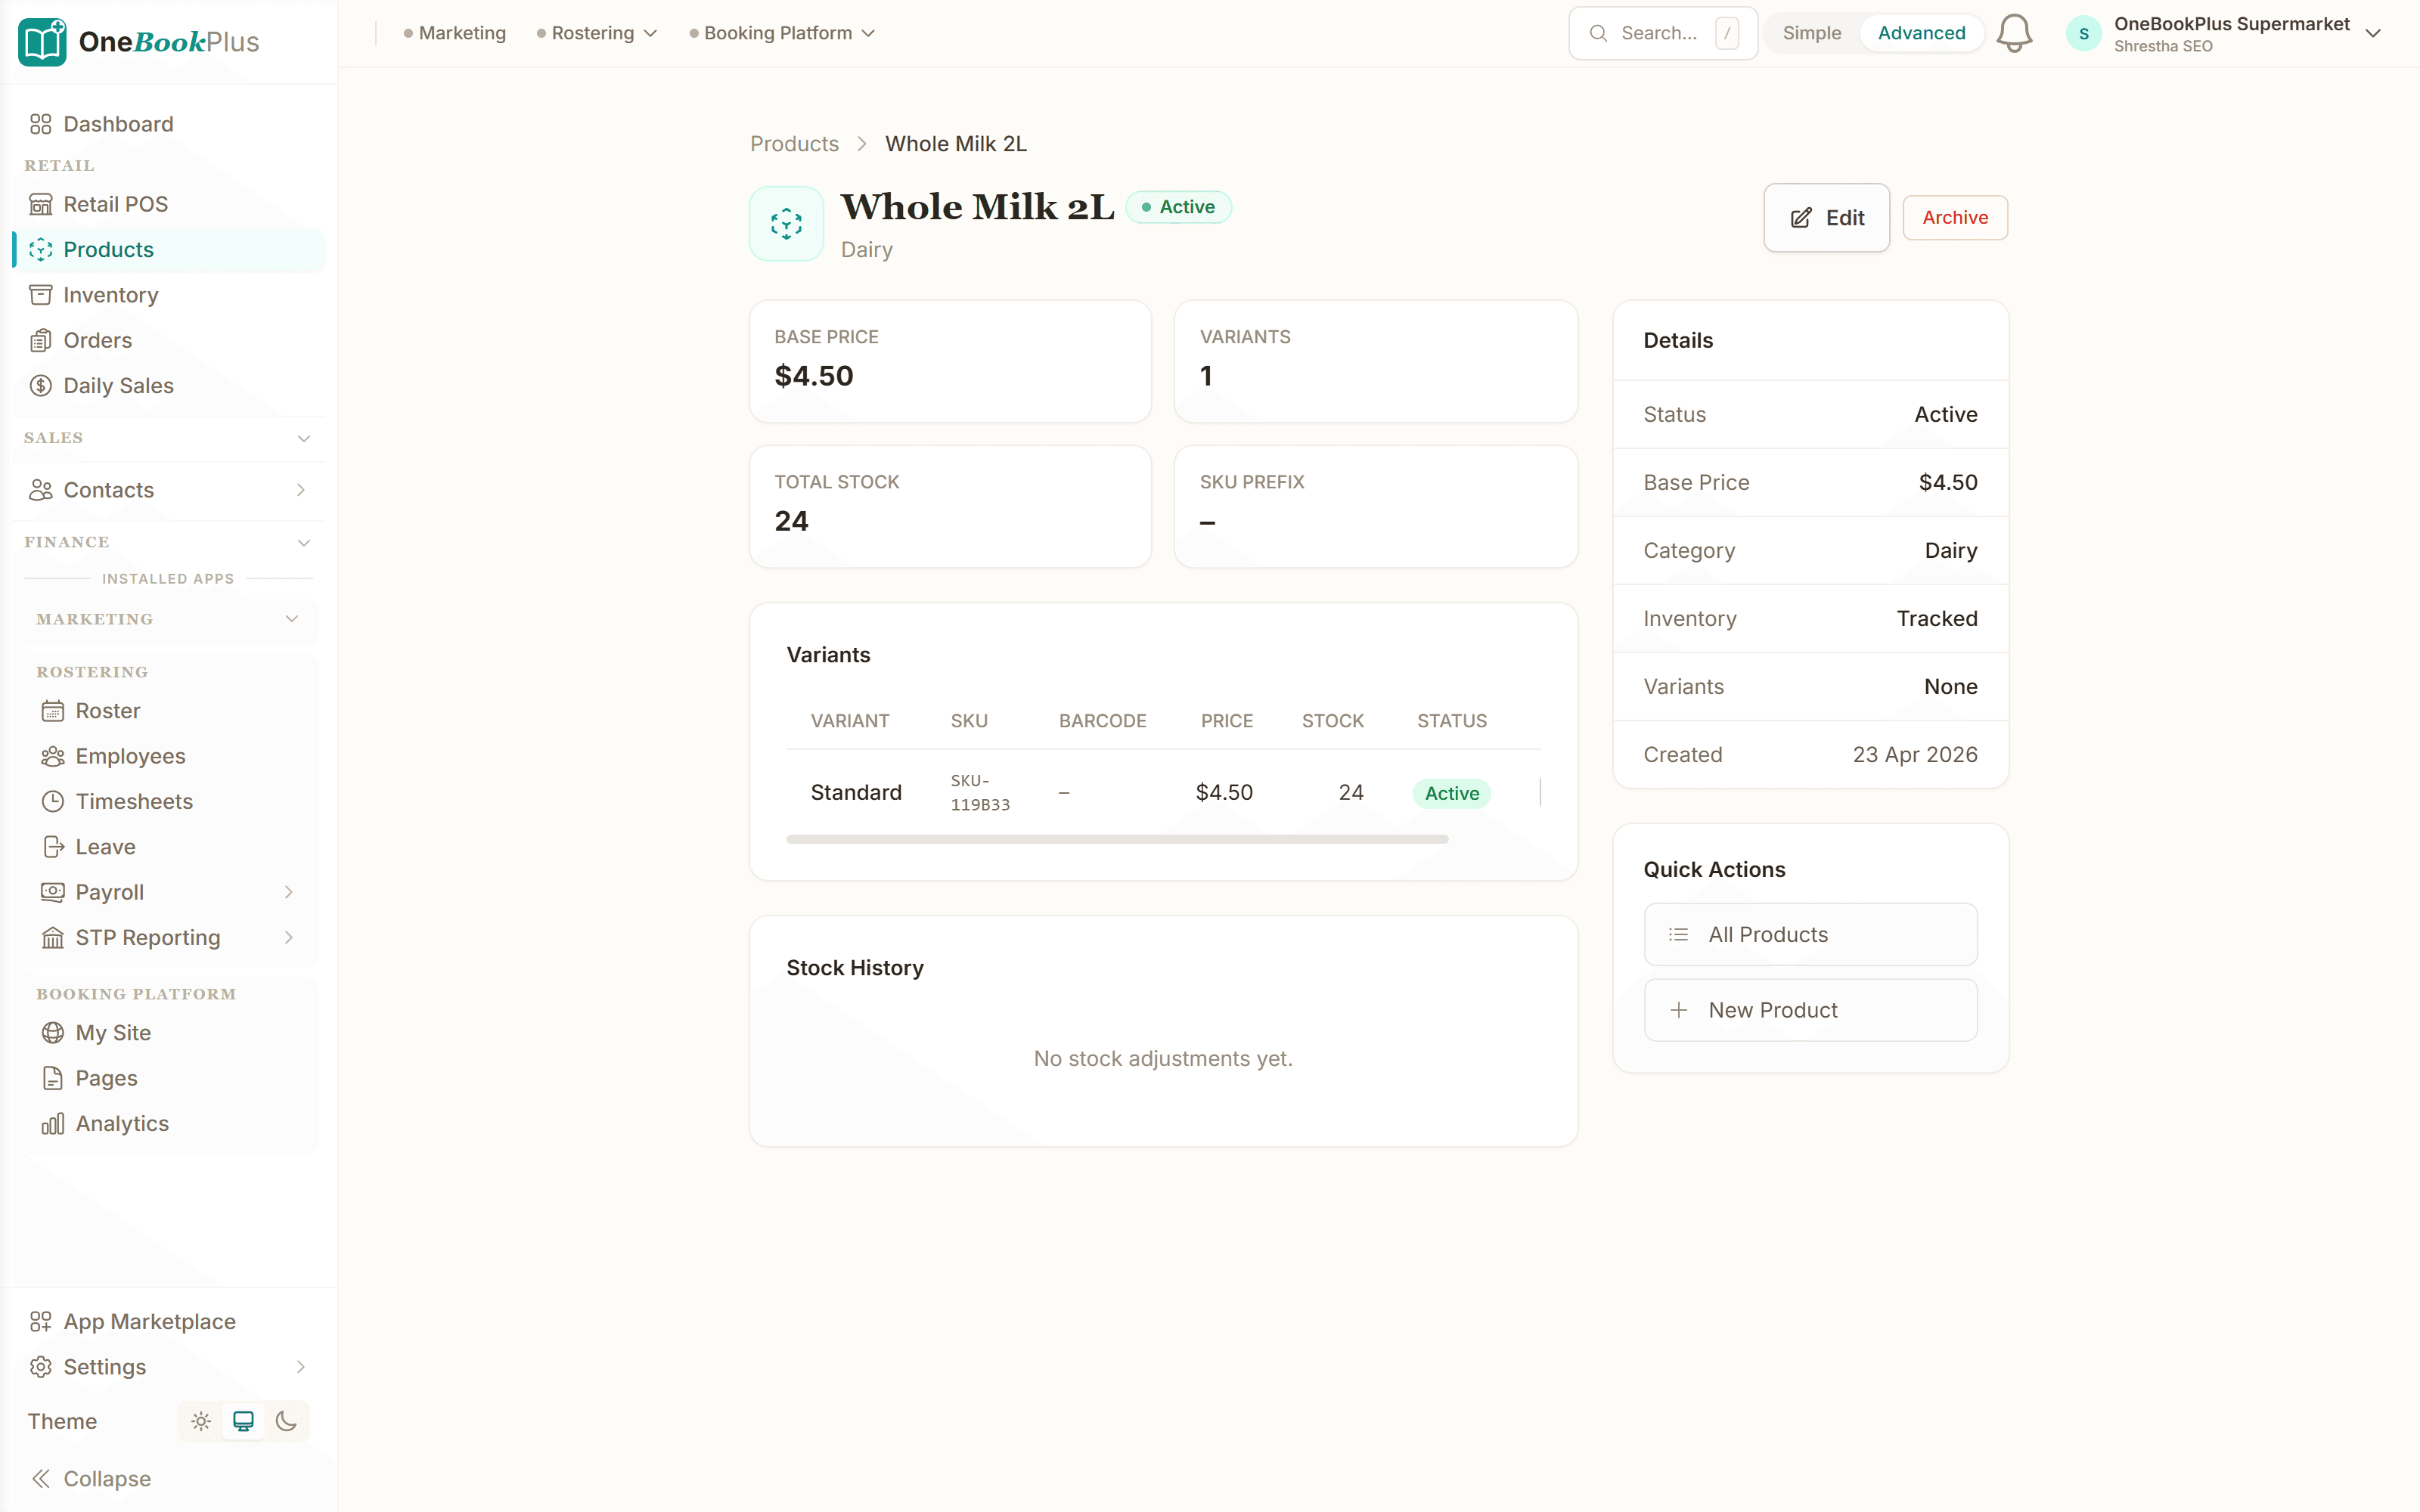This screenshot has width=2420, height=1512.
Task: Click the Payroll banknote icon
Action: pyautogui.click(x=52, y=892)
